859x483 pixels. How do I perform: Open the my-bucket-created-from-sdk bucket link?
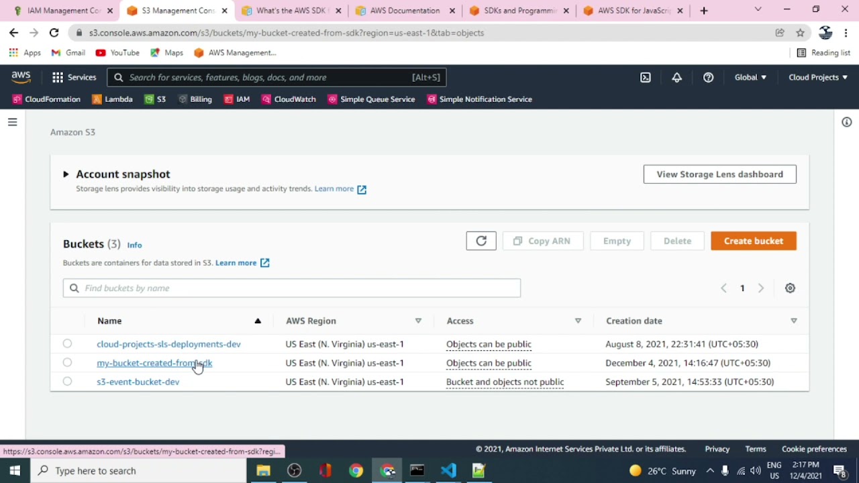tap(154, 362)
